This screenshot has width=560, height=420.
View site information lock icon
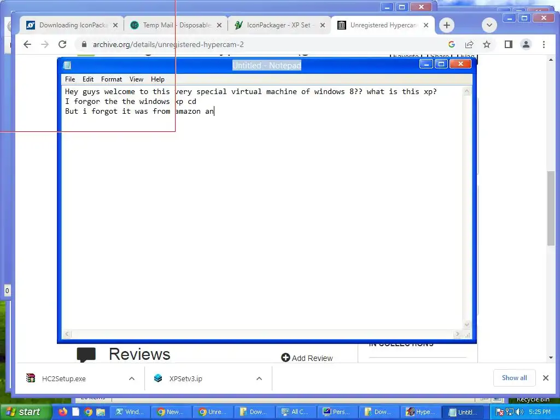tap(84, 44)
